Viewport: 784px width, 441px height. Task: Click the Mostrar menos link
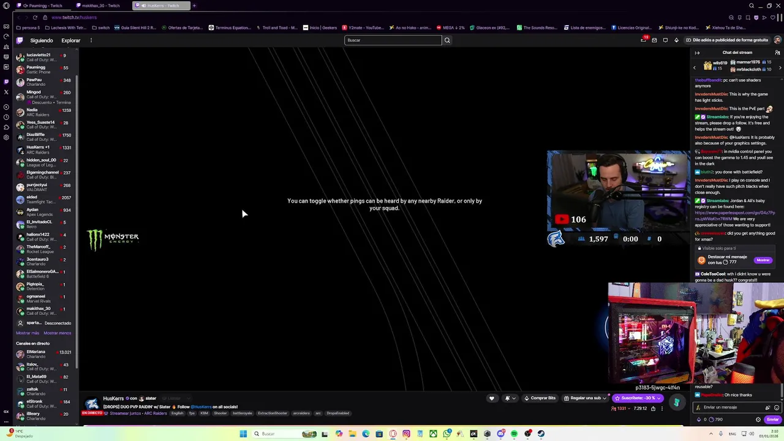coord(57,333)
